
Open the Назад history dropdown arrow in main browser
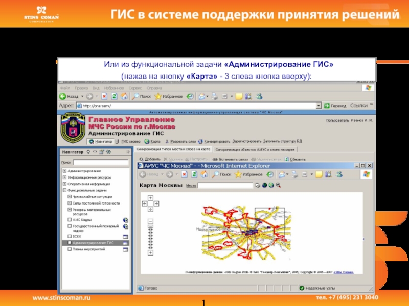(x=82, y=96)
